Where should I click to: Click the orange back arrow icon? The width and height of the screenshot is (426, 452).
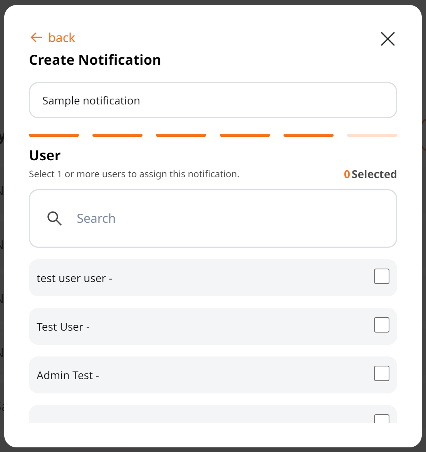tap(36, 37)
